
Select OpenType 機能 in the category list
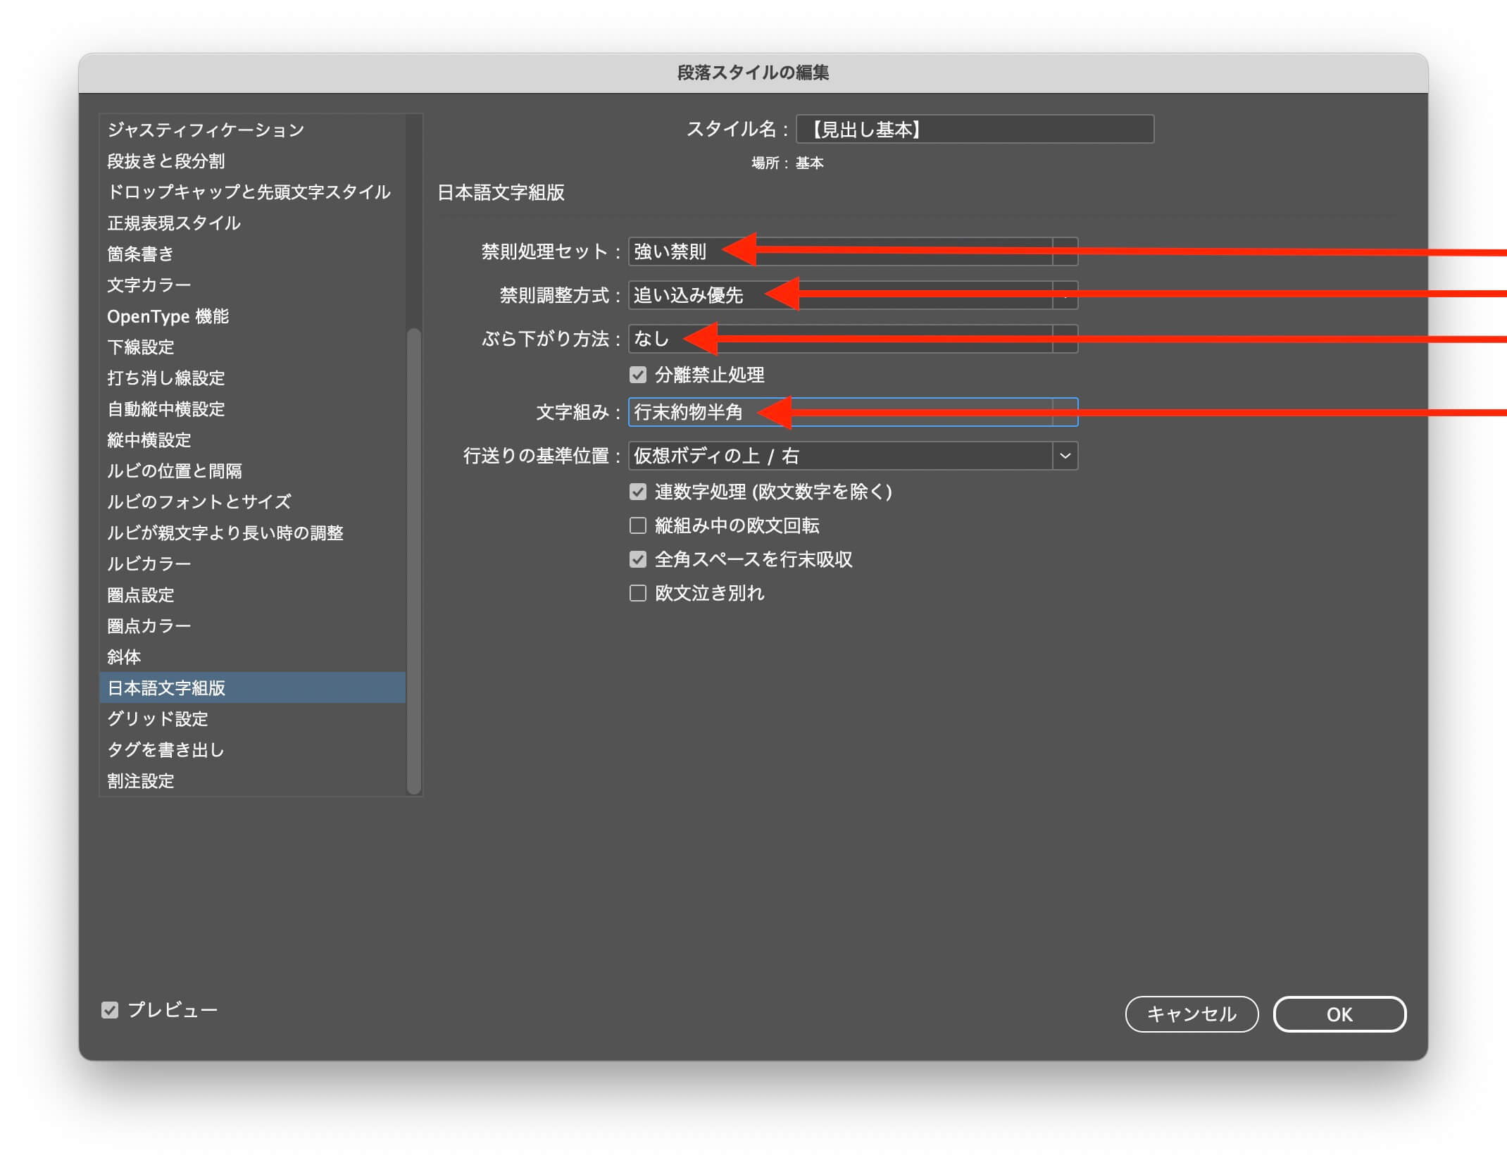(168, 316)
